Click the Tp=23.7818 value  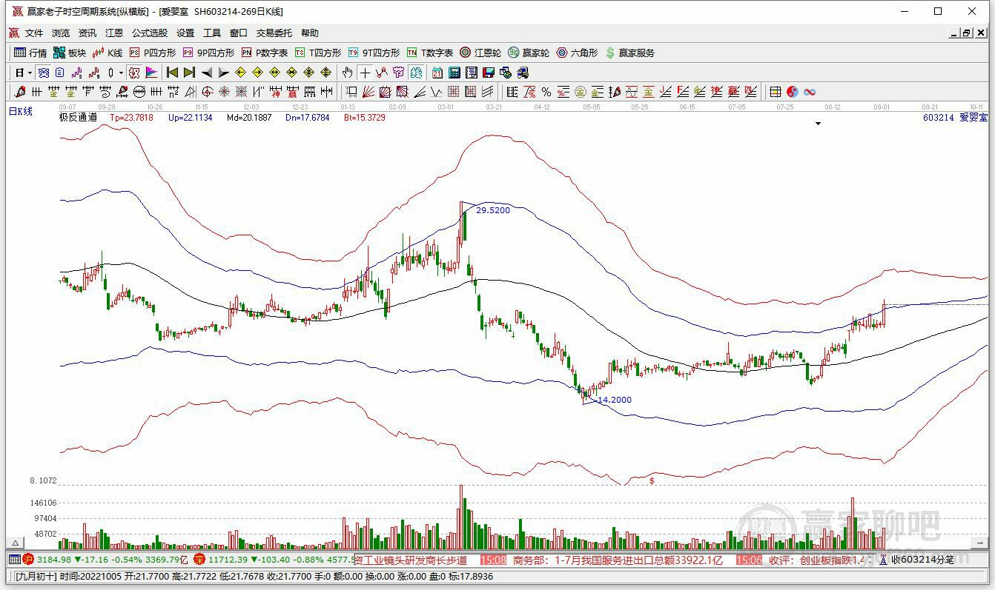pyautogui.click(x=131, y=117)
